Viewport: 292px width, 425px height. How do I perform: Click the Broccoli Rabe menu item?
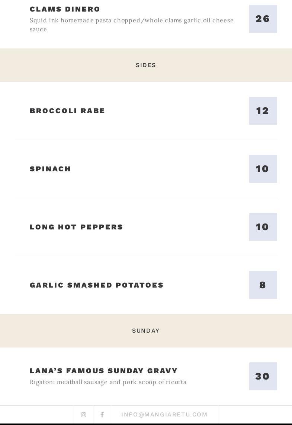[67, 111]
